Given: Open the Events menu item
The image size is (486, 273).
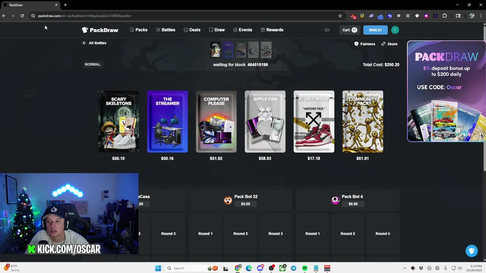Looking at the screenshot, I should click(x=243, y=30).
